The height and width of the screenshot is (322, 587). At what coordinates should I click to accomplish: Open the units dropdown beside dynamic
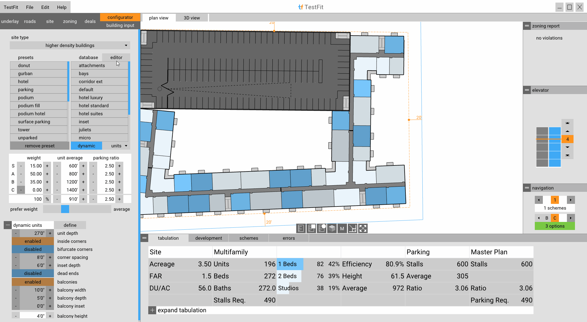click(x=119, y=146)
